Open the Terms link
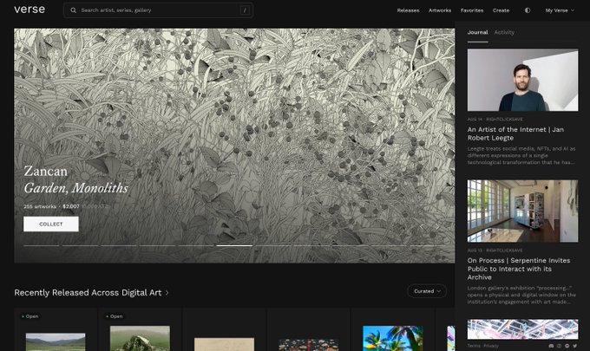The width and height of the screenshot is (590, 351). (x=474, y=346)
